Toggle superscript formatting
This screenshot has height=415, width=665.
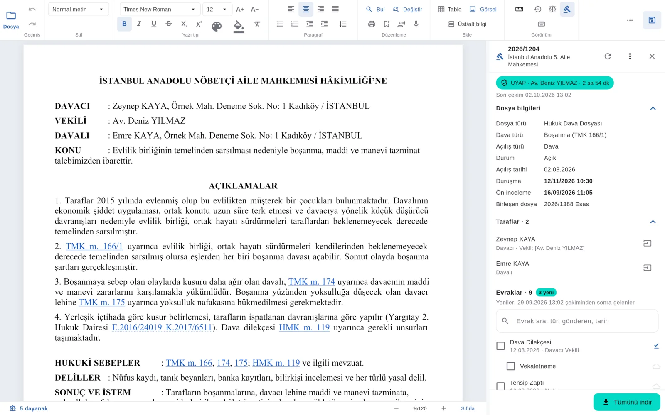[199, 24]
